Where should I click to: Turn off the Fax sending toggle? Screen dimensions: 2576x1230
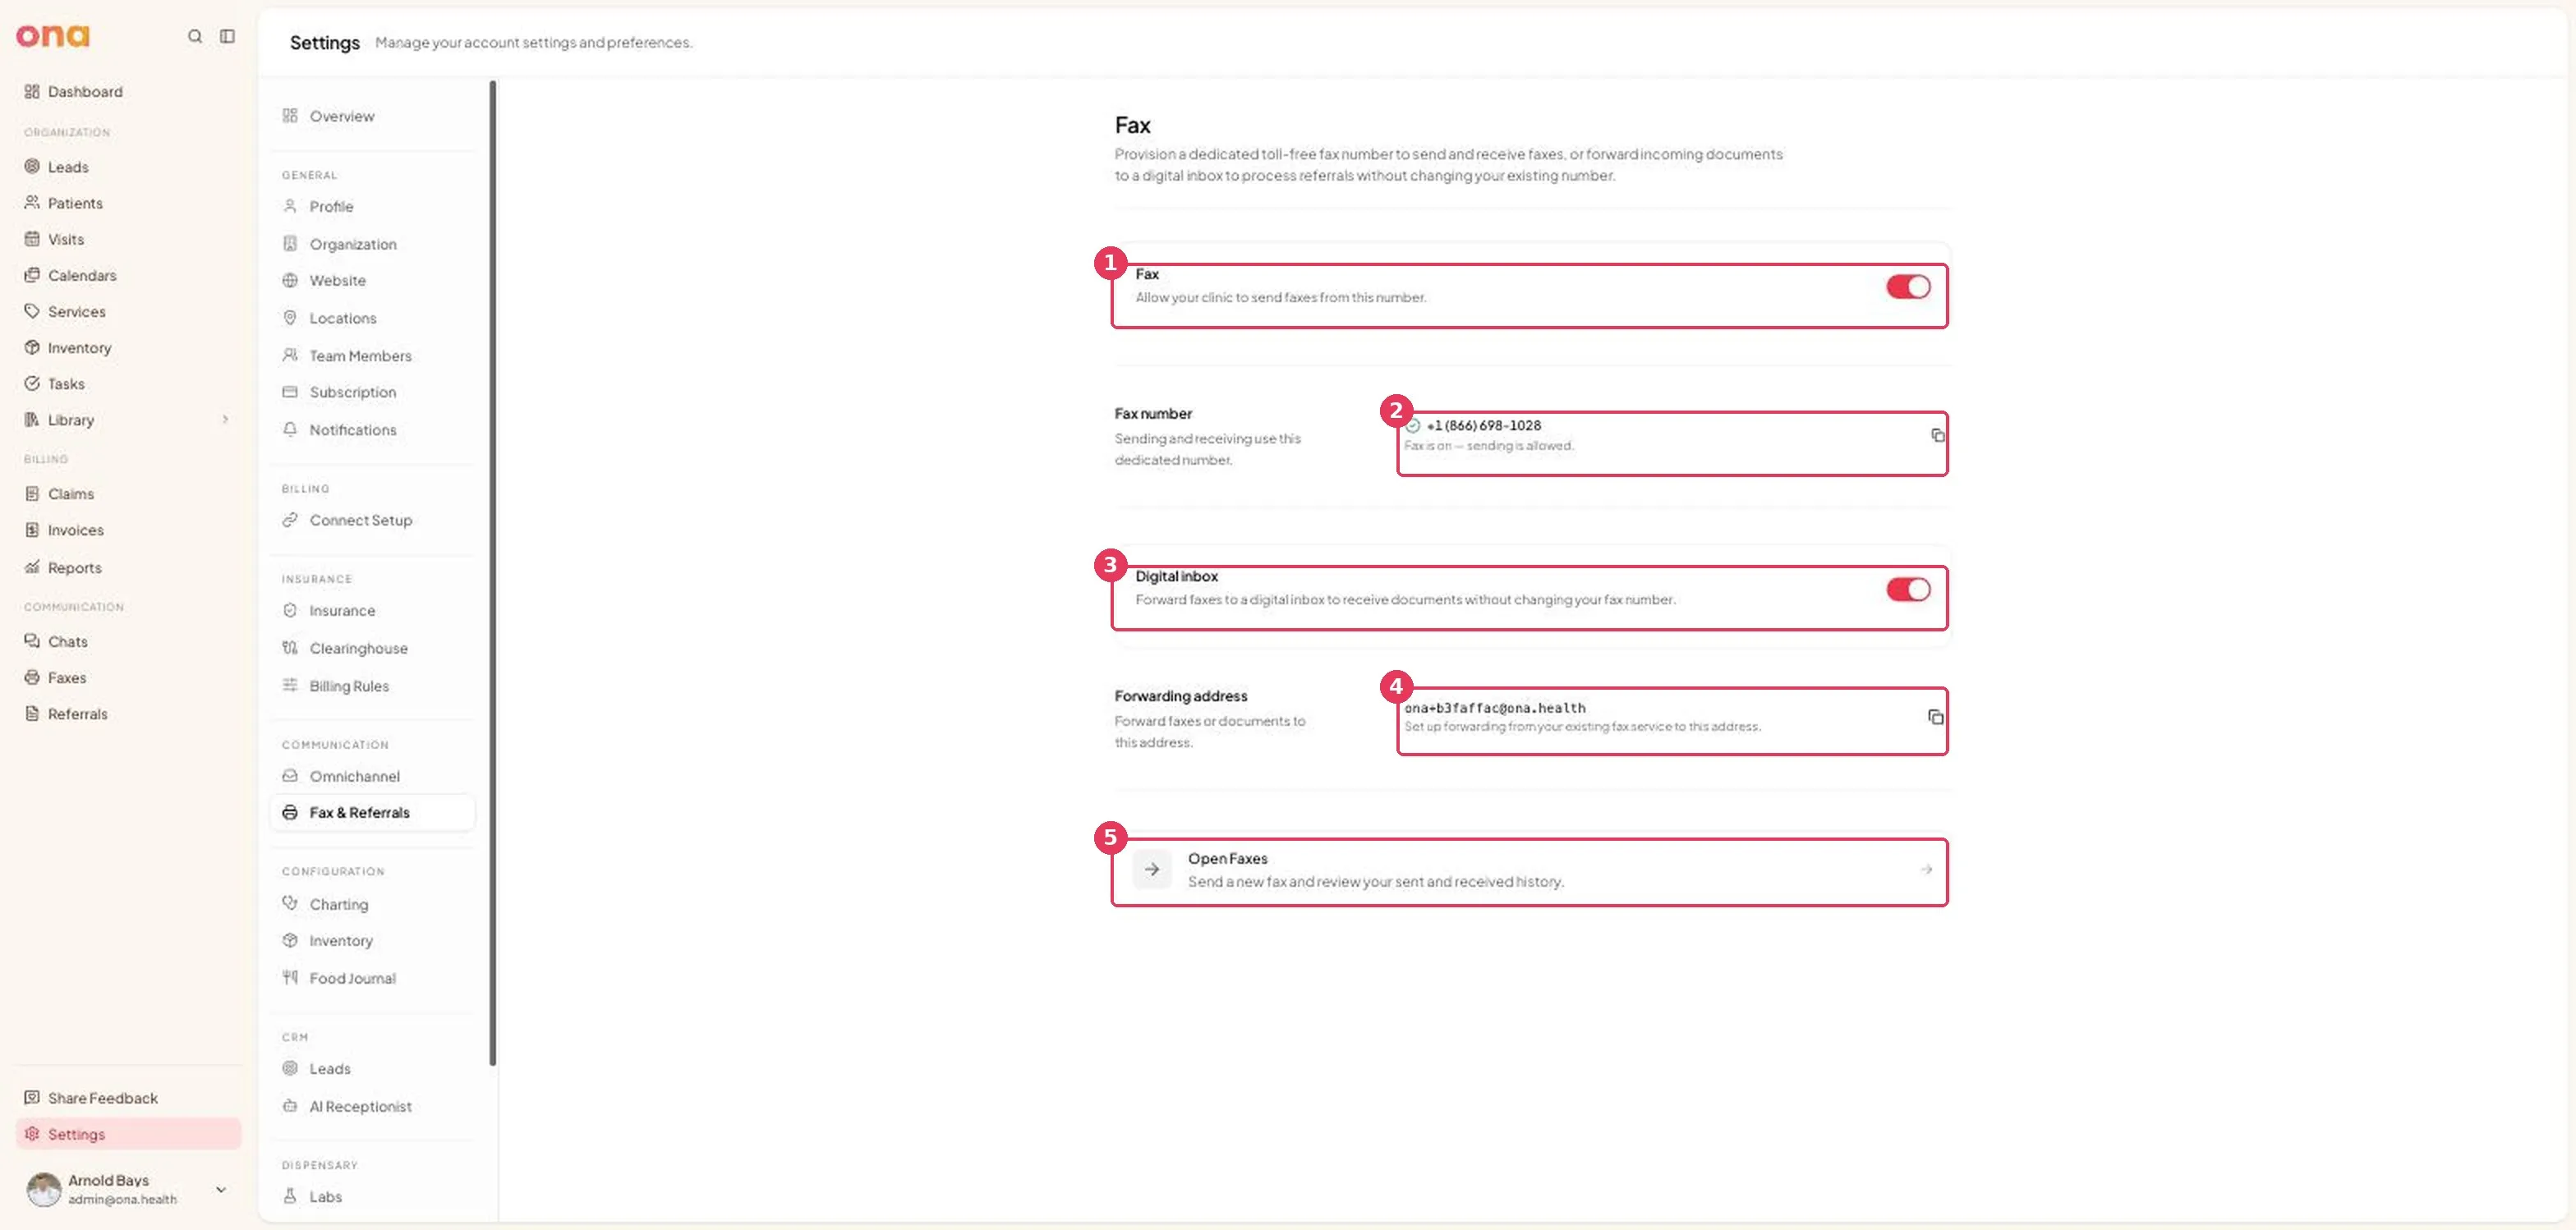1908,287
